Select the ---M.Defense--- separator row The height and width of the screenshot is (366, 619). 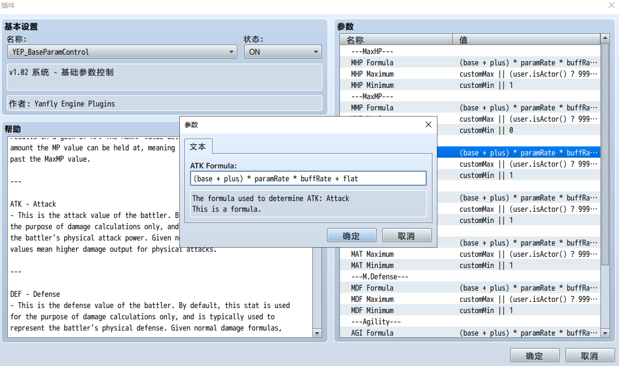(470, 276)
